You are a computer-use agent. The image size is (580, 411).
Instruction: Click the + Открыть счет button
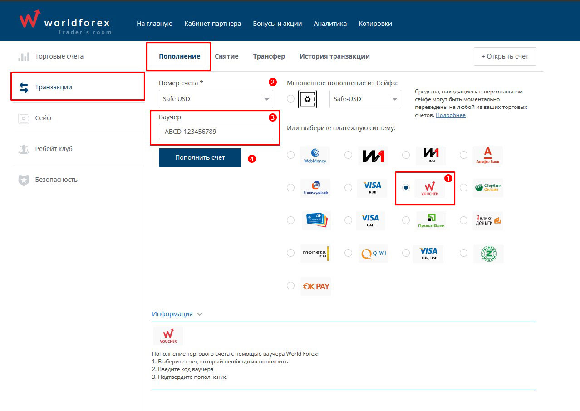pos(505,56)
